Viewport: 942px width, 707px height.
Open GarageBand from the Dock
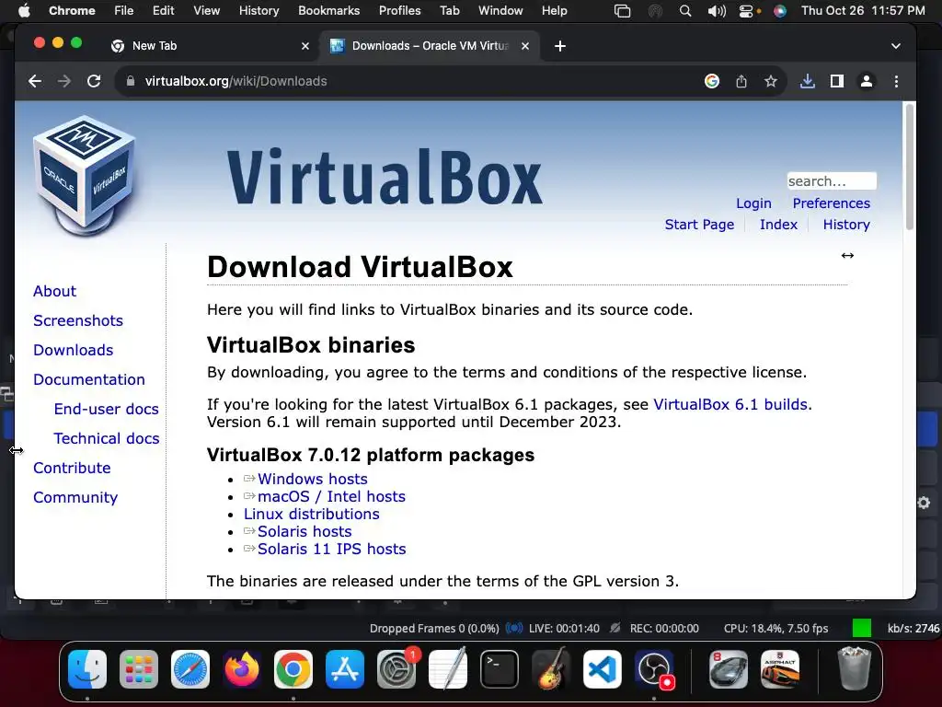pos(551,669)
